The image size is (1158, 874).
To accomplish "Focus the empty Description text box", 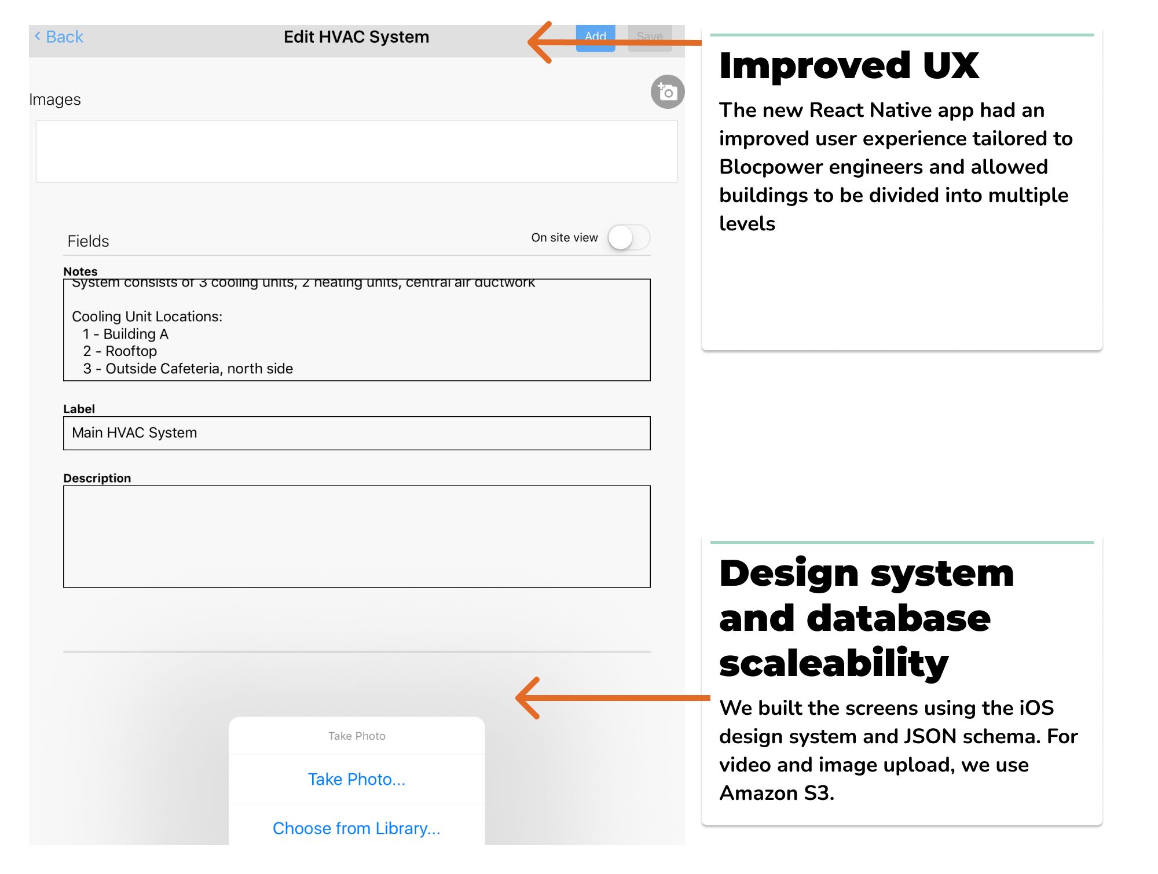I will 356,535.
